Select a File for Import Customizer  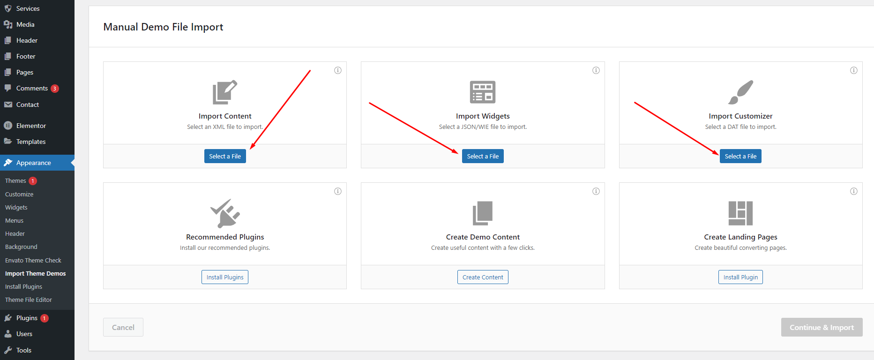pos(740,156)
